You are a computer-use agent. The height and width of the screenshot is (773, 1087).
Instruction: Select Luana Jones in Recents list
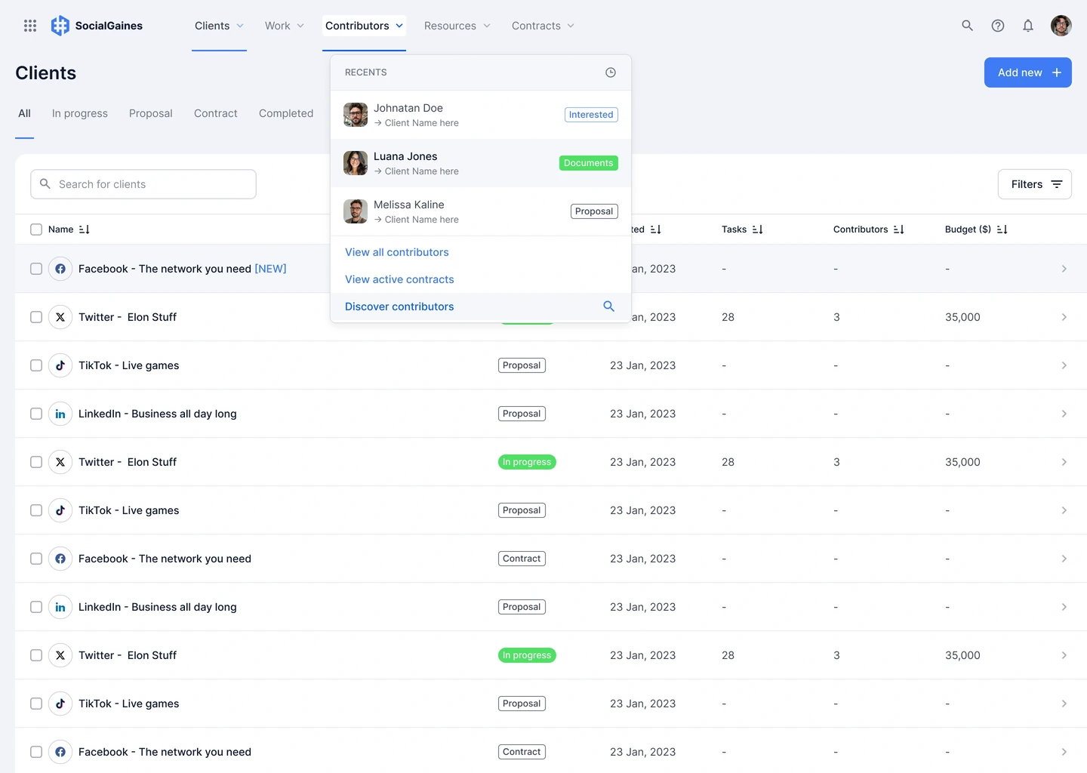pos(481,163)
